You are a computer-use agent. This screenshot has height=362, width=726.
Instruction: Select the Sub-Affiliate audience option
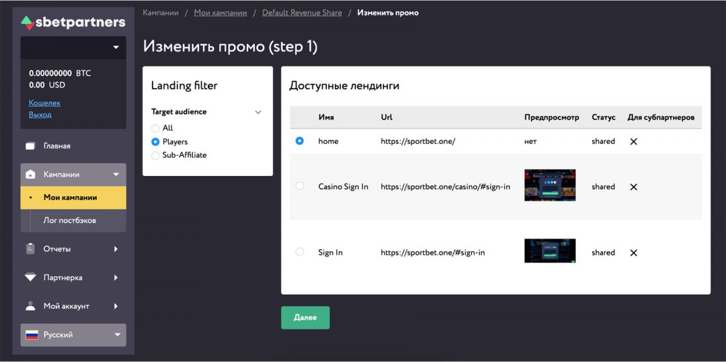click(x=155, y=155)
